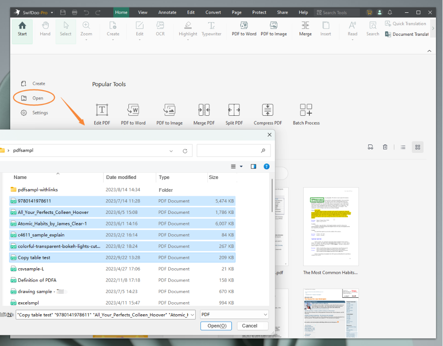Launch Compress PDF from Popular Tools

268,114
